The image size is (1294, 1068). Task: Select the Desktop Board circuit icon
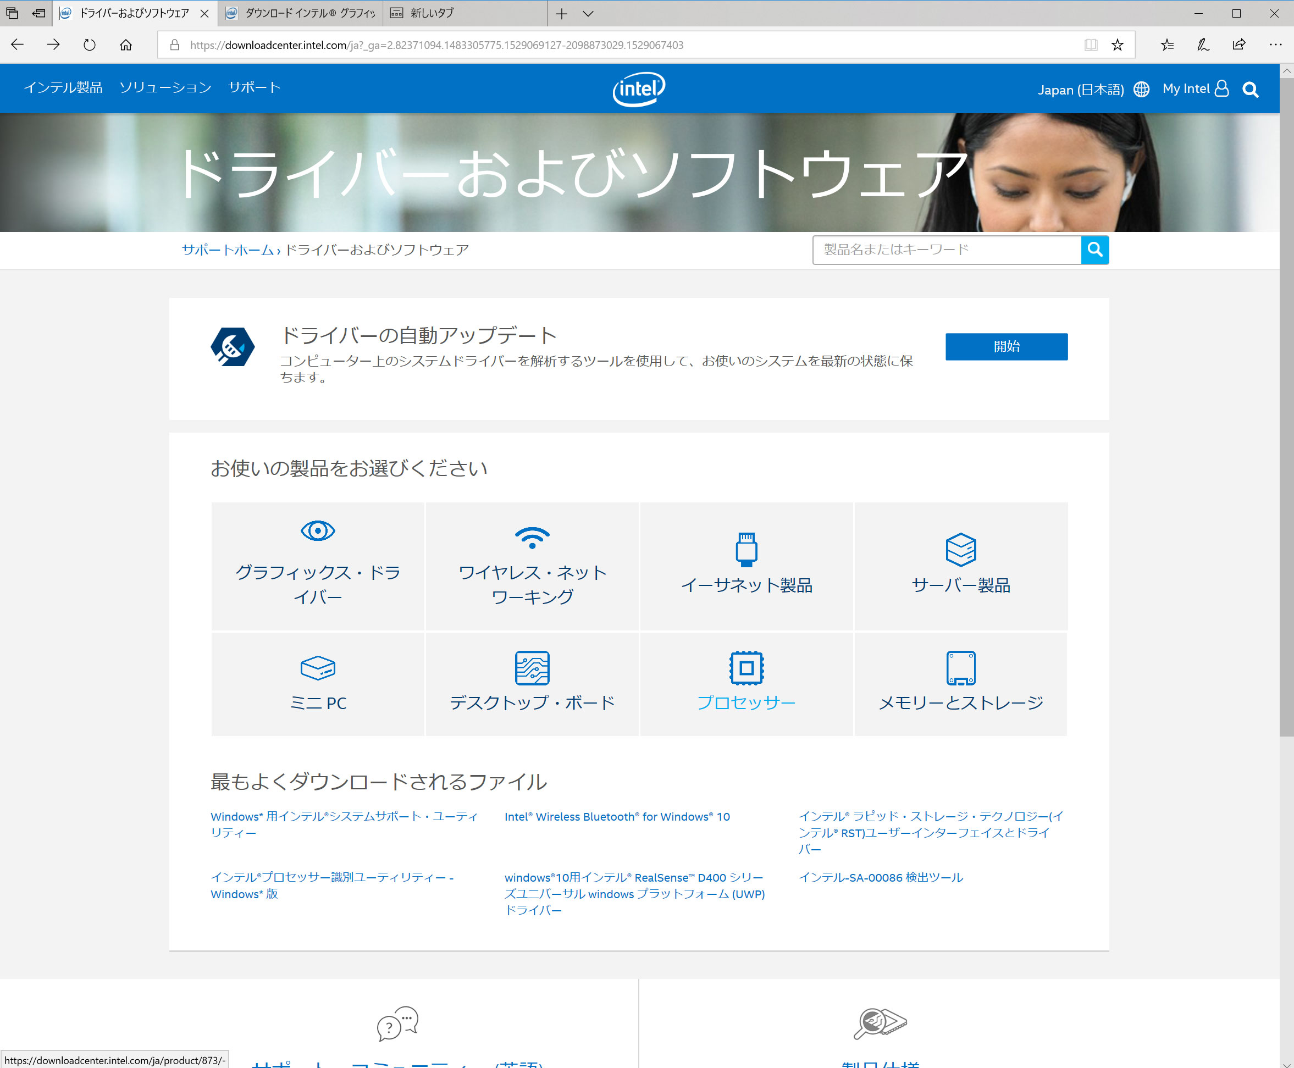(532, 667)
